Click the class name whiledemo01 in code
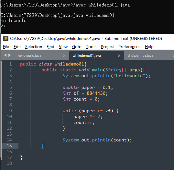Image resolution: width=174 pixels, height=170 pixels. [69, 64]
